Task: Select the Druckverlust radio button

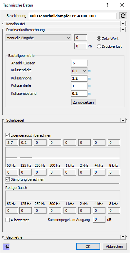Action: point(99,46)
